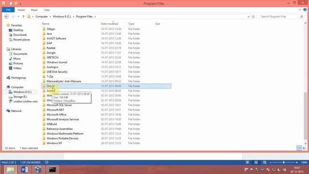Open Recent places in Favorites
This screenshot has height=174, width=309.
pyautogui.click(x=21, y=40)
